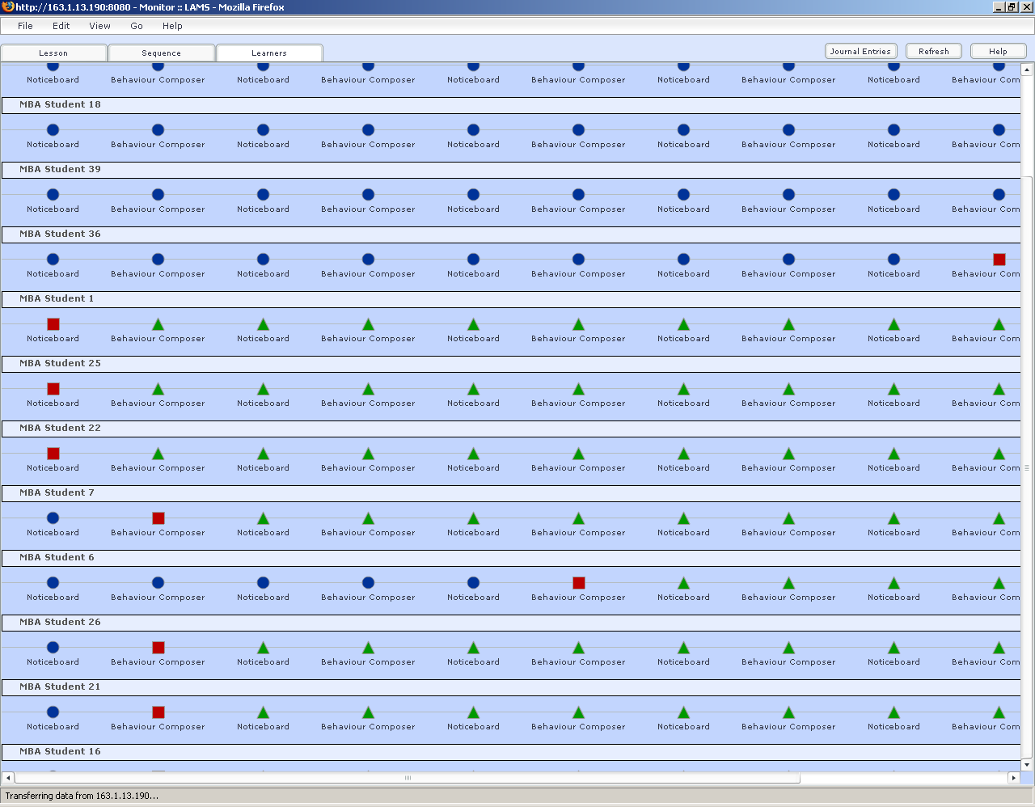Open the red square activity for MBA Student 21
This screenshot has width=1035, height=807.
[158, 712]
